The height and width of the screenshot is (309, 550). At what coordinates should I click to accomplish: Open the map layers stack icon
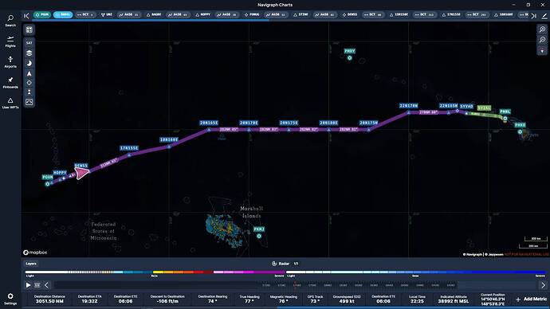click(29, 53)
